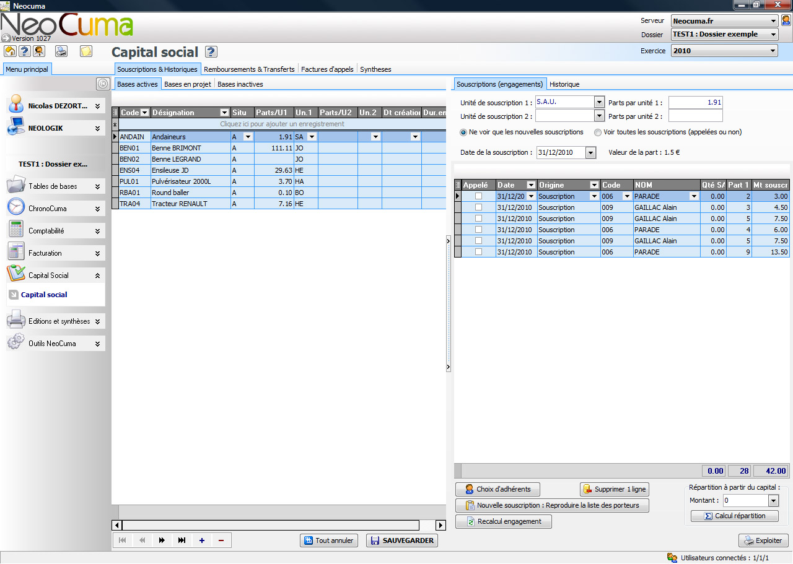The height and width of the screenshot is (564, 793).
Task: Check Appelé box for PARADE 6.00 row
Action: (x=478, y=230)
